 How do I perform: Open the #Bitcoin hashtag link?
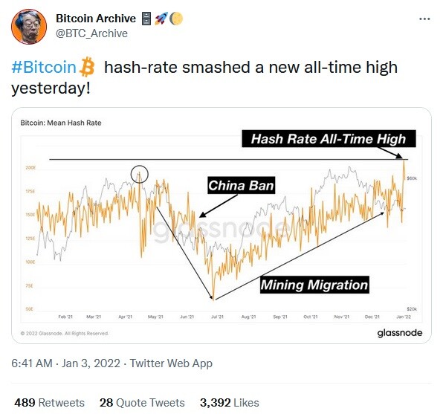click(44, 67)
